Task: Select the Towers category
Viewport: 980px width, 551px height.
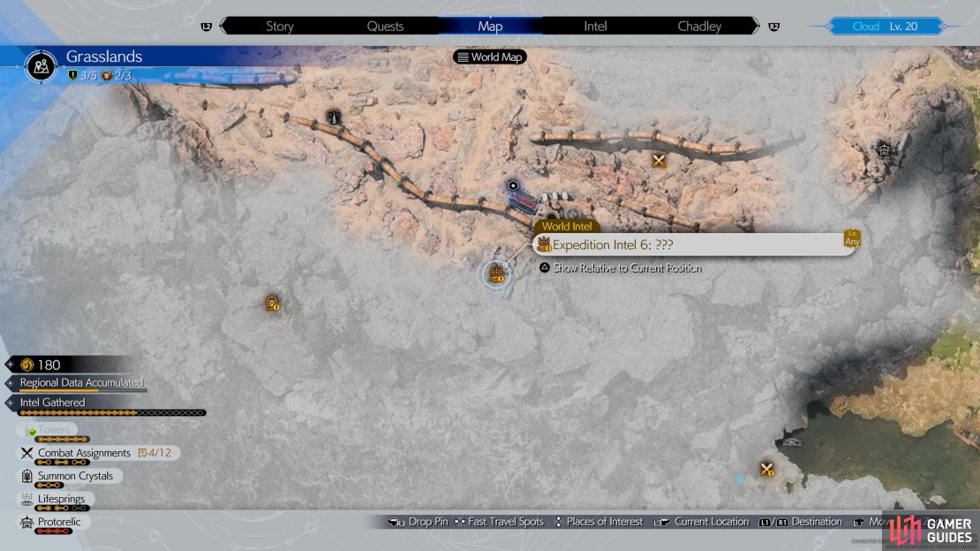Action: click(49, 430)
